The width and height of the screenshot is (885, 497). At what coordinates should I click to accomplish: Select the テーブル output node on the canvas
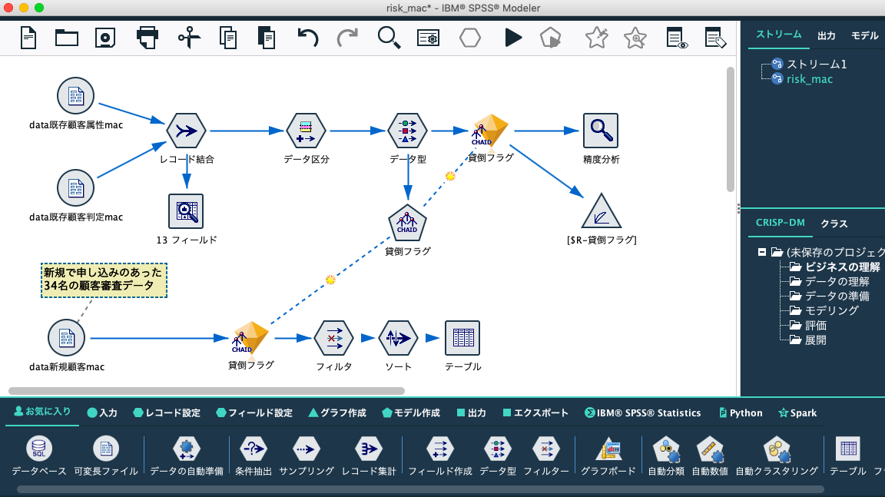pyautogui.click(x=462, y=338)
